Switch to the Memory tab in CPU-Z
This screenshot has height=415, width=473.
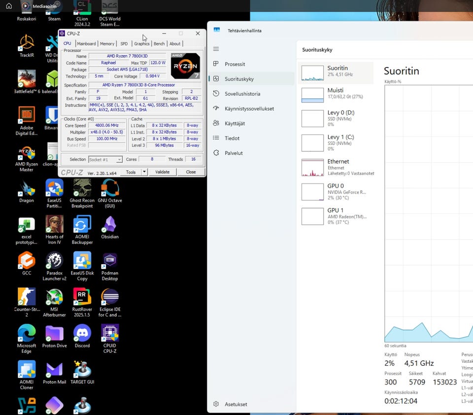point(107,44)
